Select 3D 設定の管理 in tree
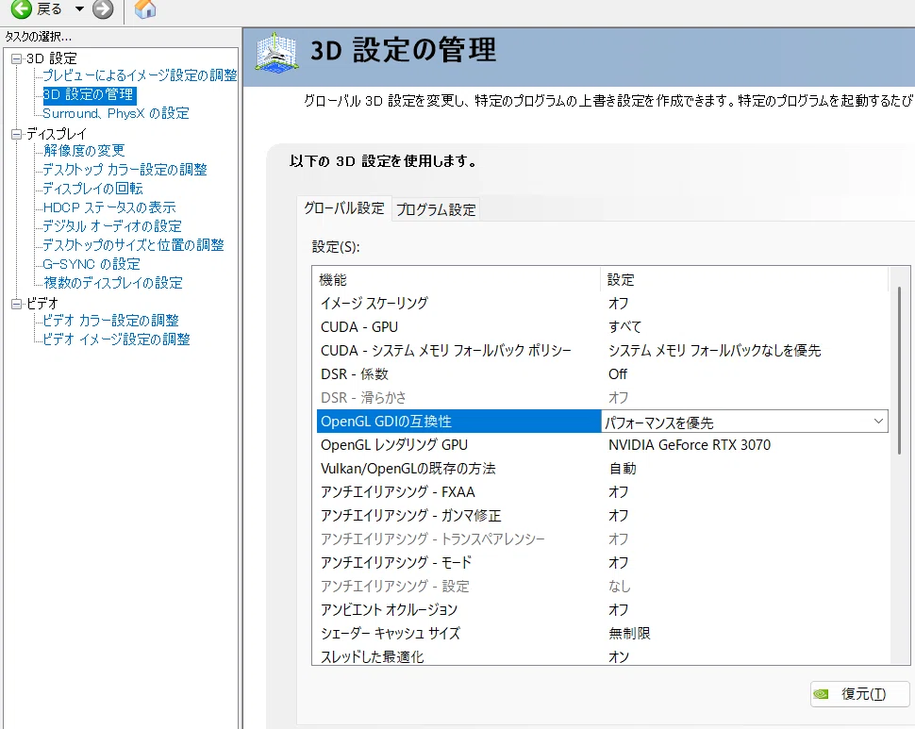This screenshot has width=915, height=729. coord(90,94)
